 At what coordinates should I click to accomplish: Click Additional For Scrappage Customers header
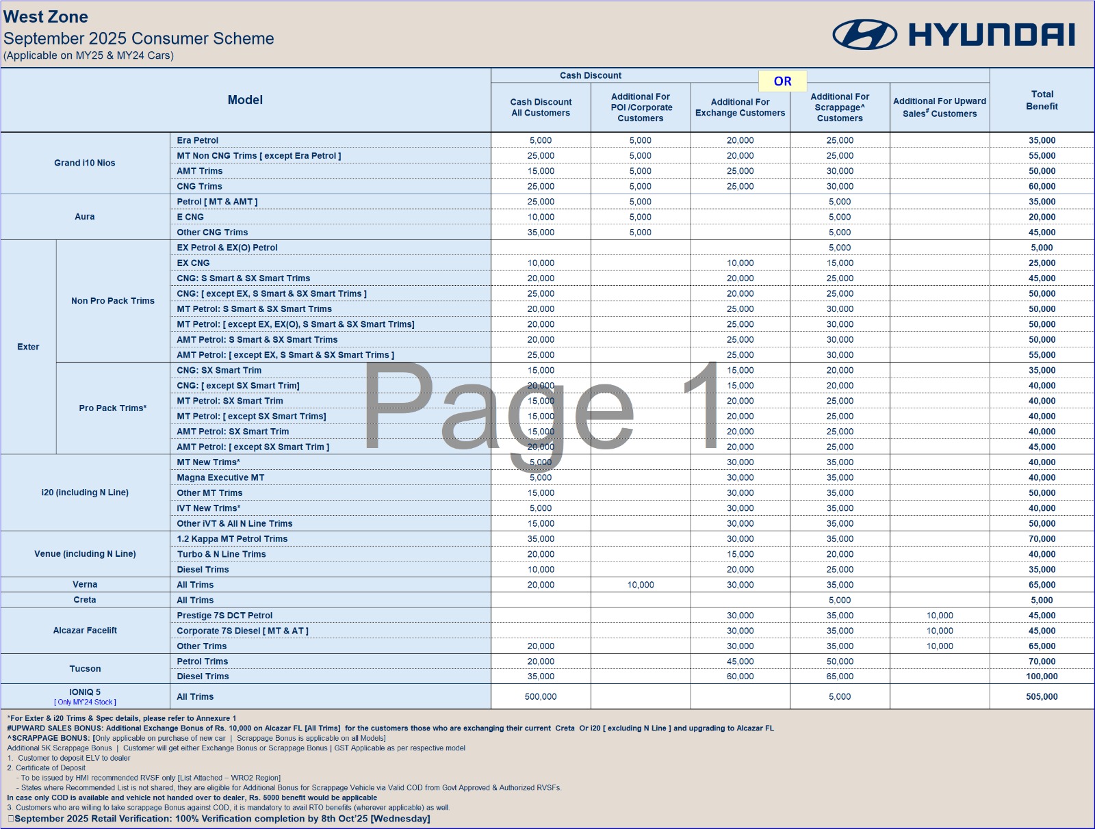[x=840, y=107]
